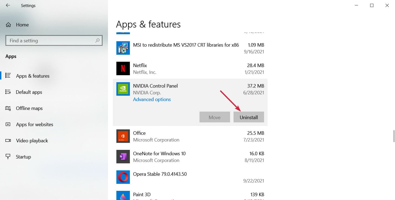
Task: Open the Default apps section
Action: pyautogui.click(x=29, y=92)
